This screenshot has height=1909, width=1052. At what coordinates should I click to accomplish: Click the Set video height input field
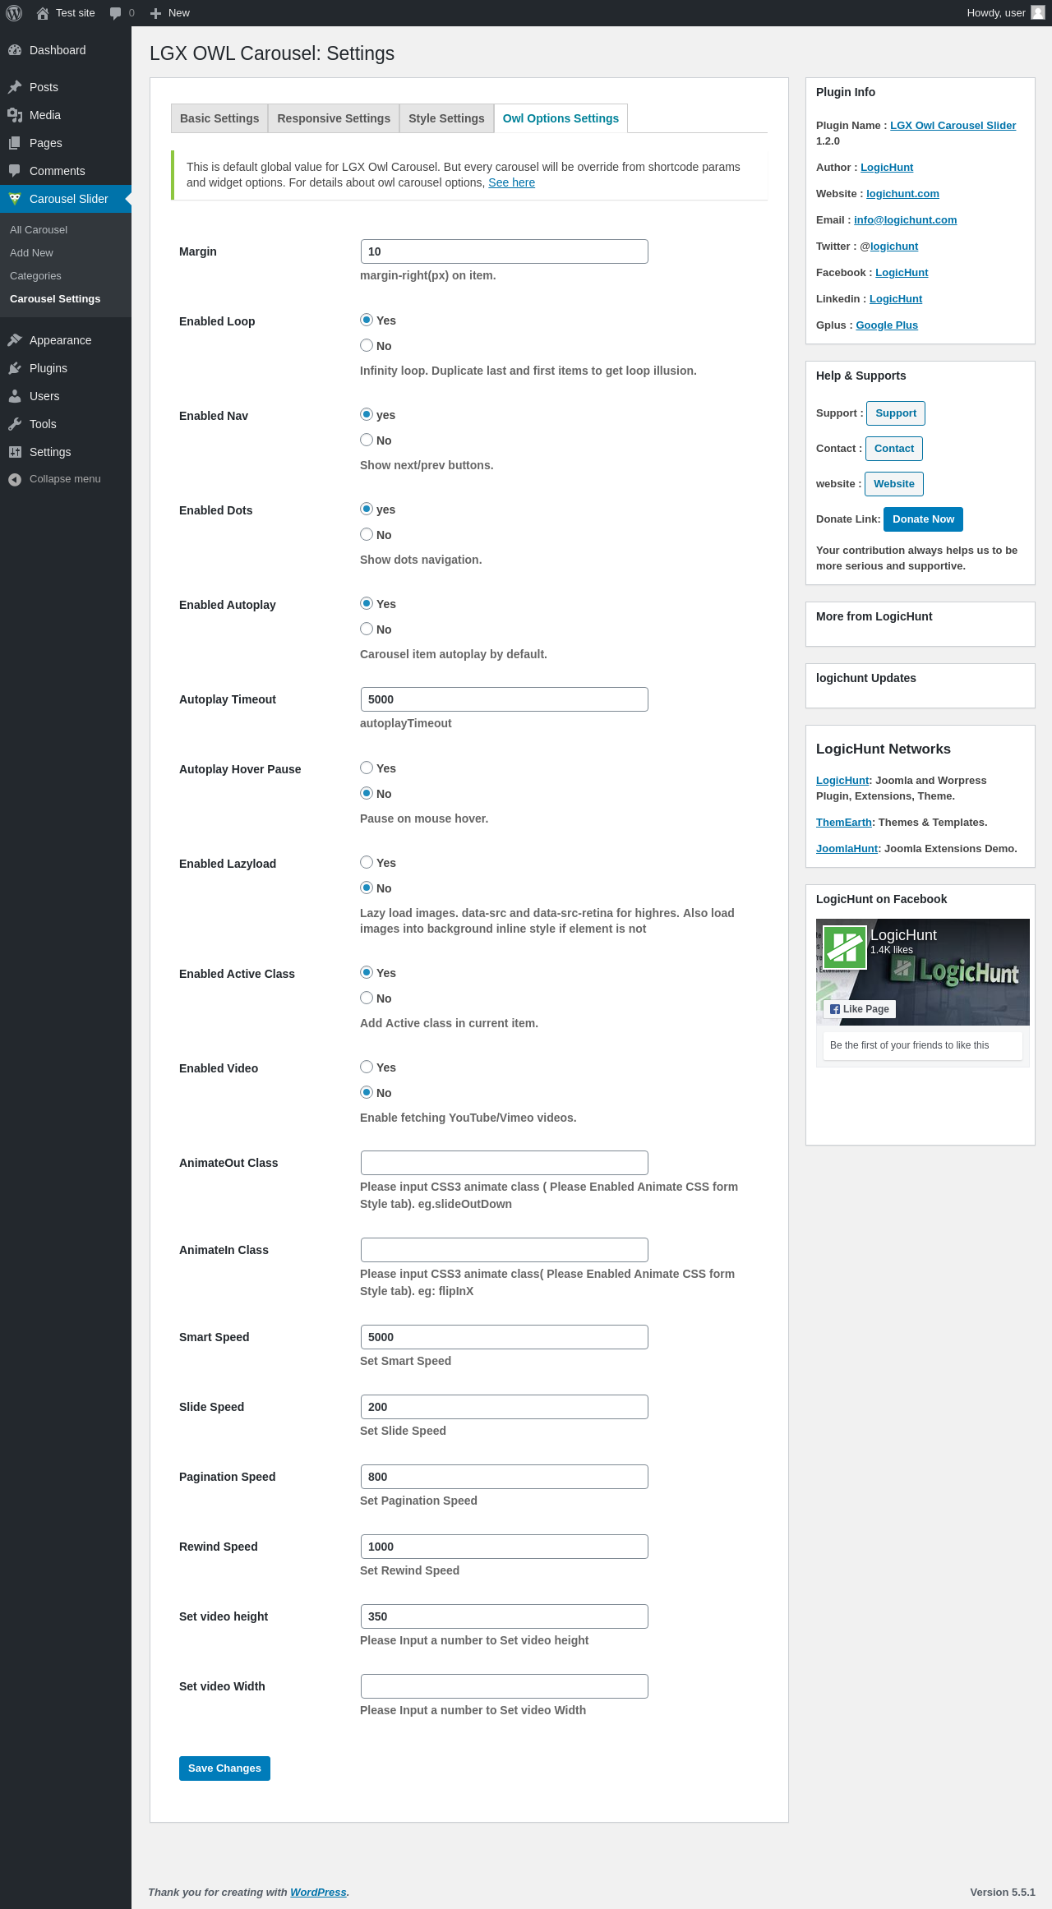505,1616
